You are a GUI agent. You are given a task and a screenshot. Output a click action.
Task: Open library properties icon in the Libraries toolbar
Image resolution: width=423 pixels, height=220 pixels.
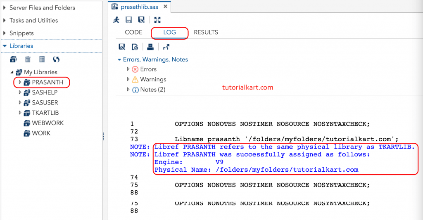coord(42,59)
